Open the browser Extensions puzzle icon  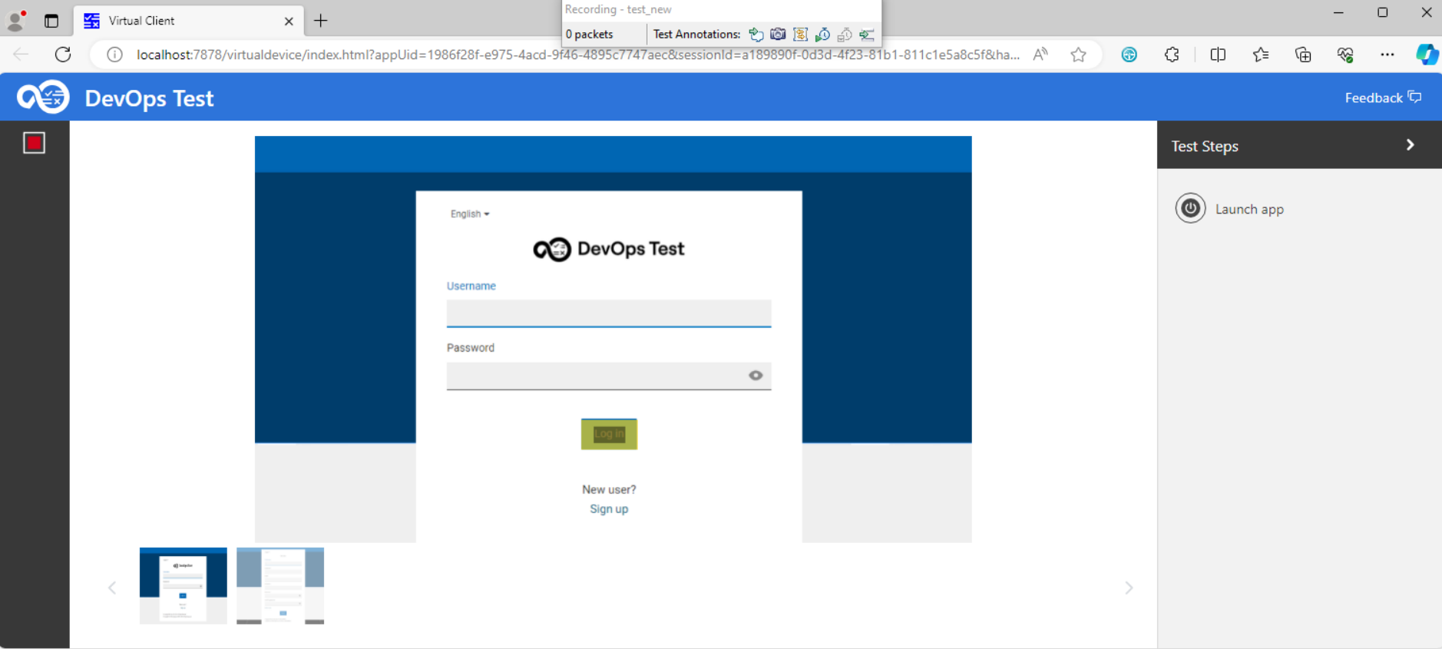[1172, 55]
